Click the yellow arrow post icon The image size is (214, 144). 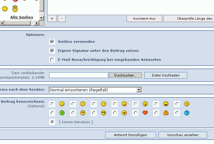pyautogui.click(x=124, y=113)
